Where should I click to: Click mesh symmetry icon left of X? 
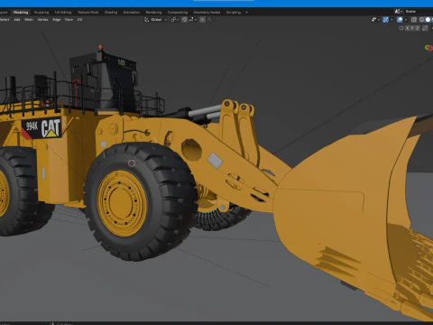401,28
